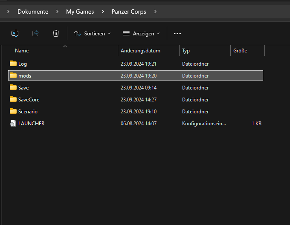Click date 23.09.2024 14:27 of SaveCore
The image size is (290, 225).
coord(139,100)
